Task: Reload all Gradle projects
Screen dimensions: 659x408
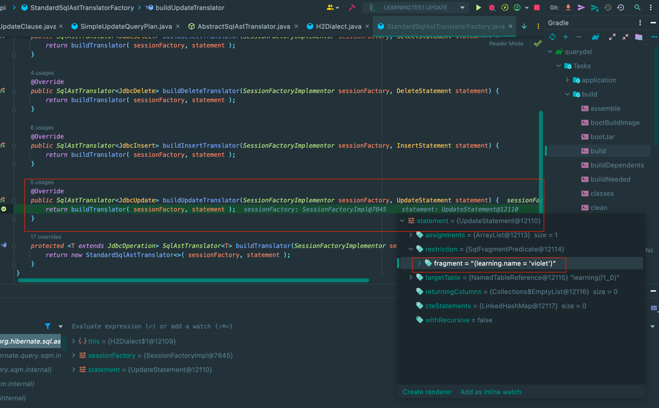Action: 553,37
